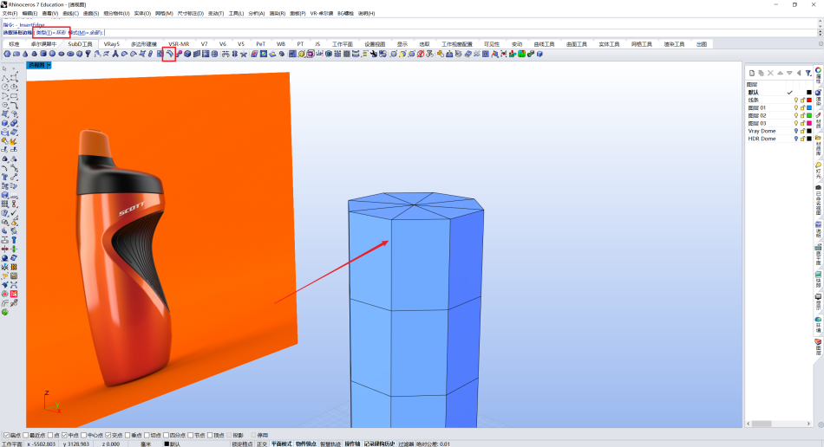Click the pointer select tool in the left sidebar
Image resolution: width=824 pixels, height=447 pixels.
tap(4, 68)
